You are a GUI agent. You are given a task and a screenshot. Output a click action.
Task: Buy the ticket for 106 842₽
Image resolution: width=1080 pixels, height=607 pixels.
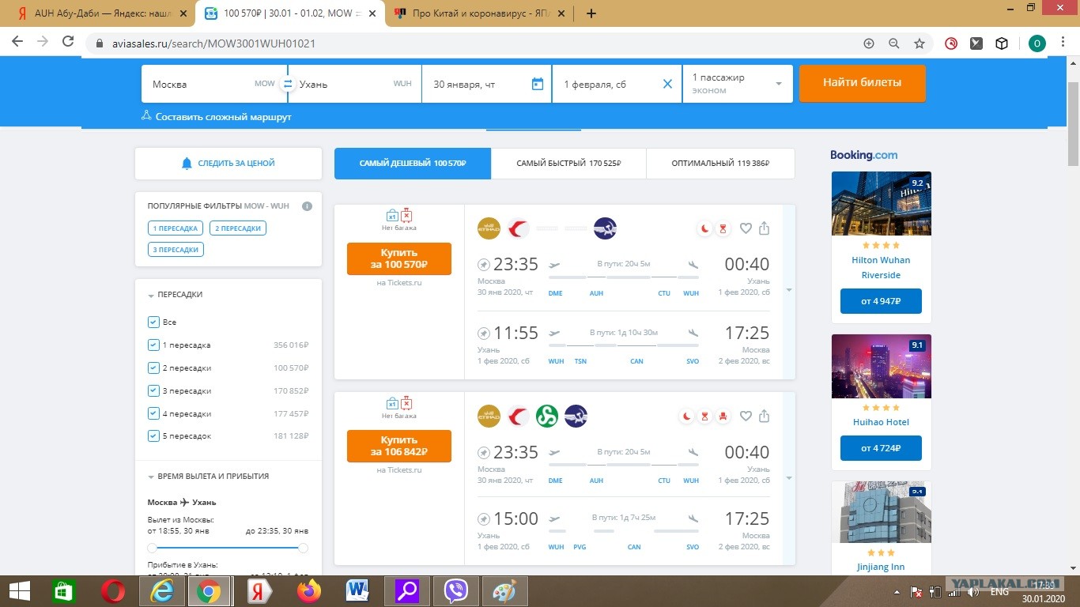[x=399, y=446]
